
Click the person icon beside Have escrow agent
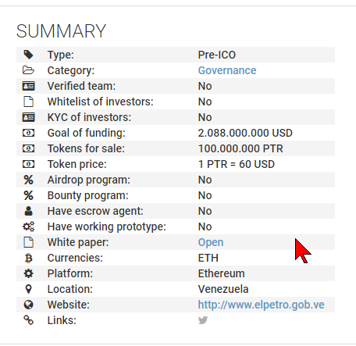point(28,211)
